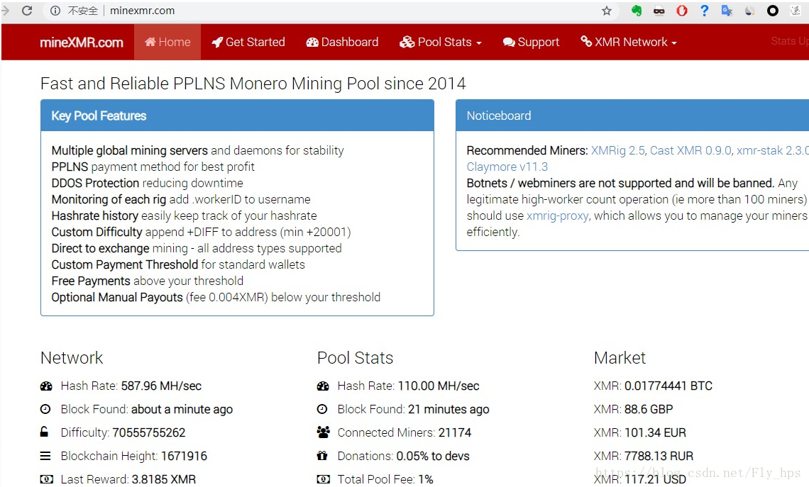
Task: Click the site info insecure icon
Action: 55,11
